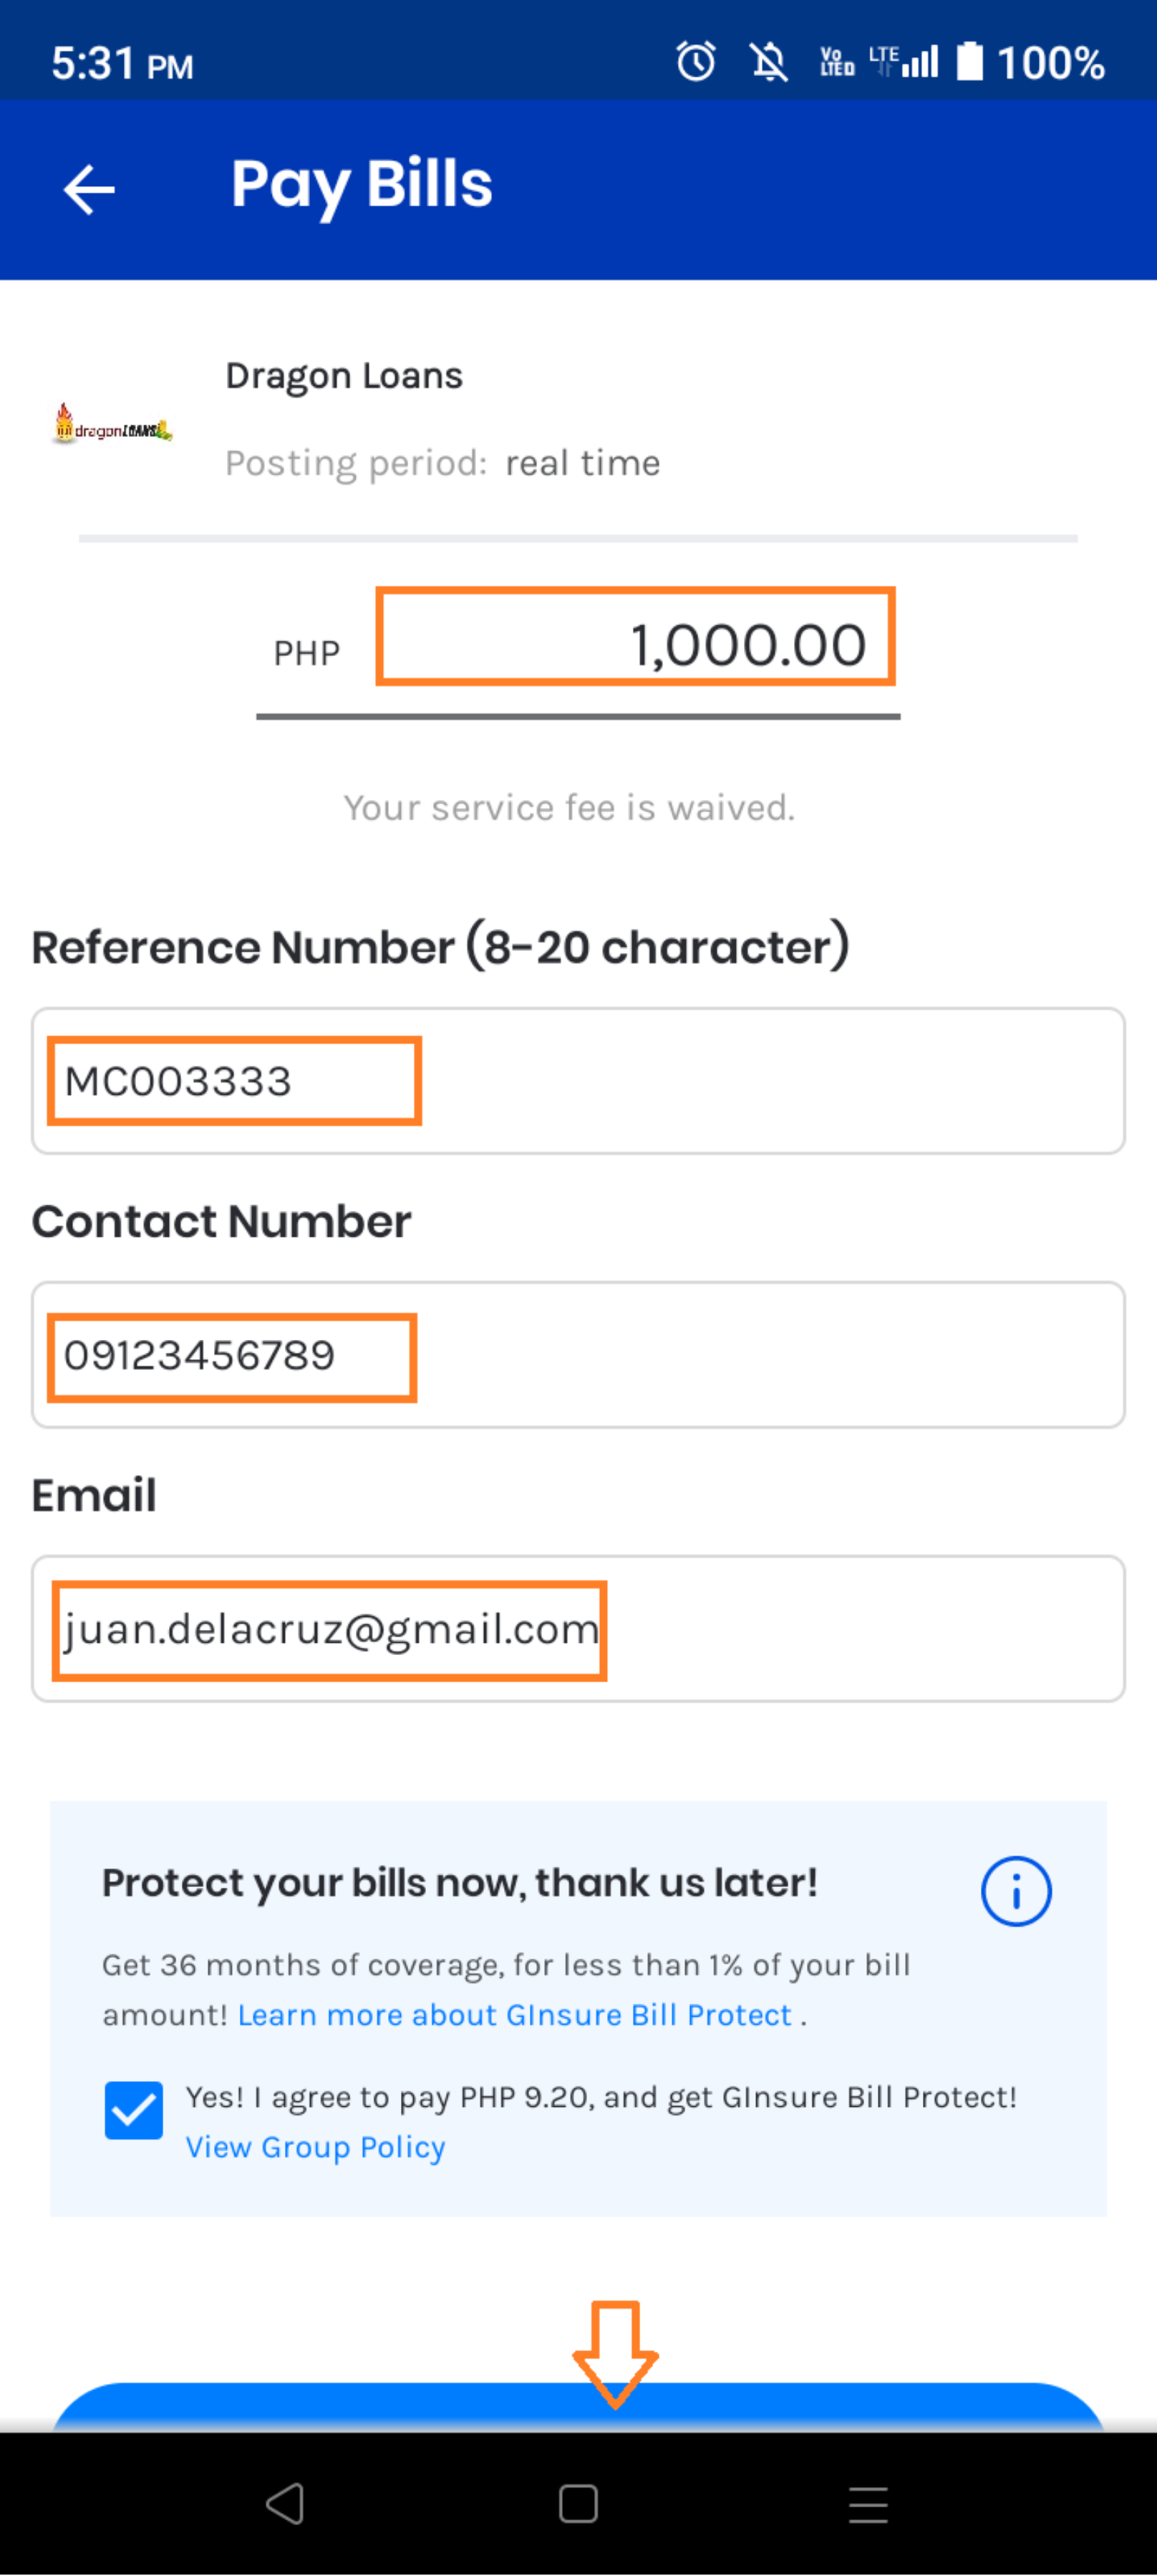This screenshot has width=1157, height=2576.
Task: Select the Reference Number field with MC003333
Action: [x=578, y=1081]
